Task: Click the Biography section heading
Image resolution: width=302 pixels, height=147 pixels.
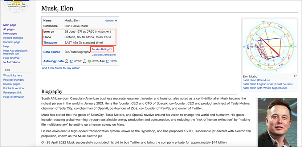Action: pos(52,91)
